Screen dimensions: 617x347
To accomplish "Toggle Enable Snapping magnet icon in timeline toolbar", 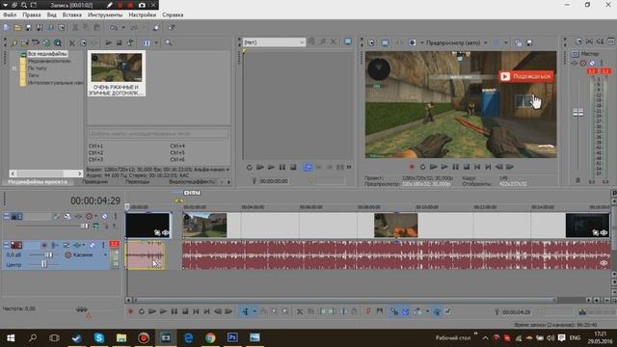I will point(394,312).
